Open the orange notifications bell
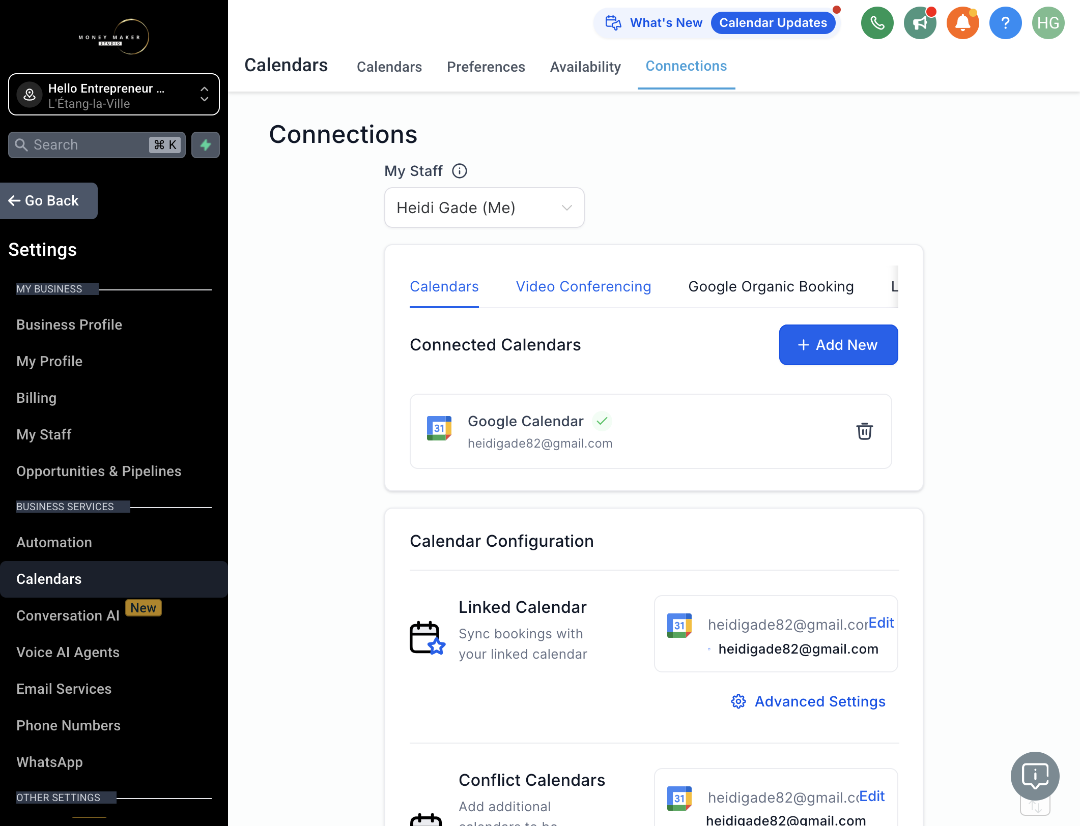 point(962,23)
